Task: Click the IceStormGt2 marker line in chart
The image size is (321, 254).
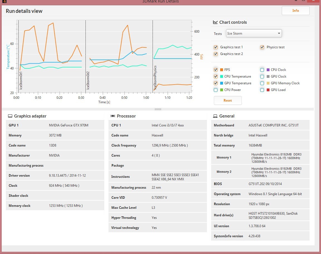Action: (85, 56)
